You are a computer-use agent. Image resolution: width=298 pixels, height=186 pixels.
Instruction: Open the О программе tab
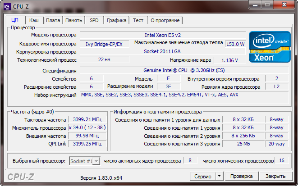tap(165, 20)
